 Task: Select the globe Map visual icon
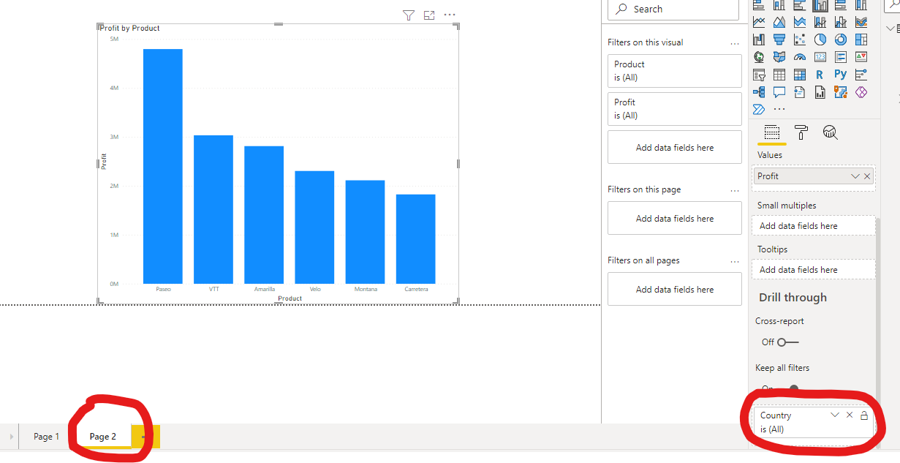tap(759, 57)
